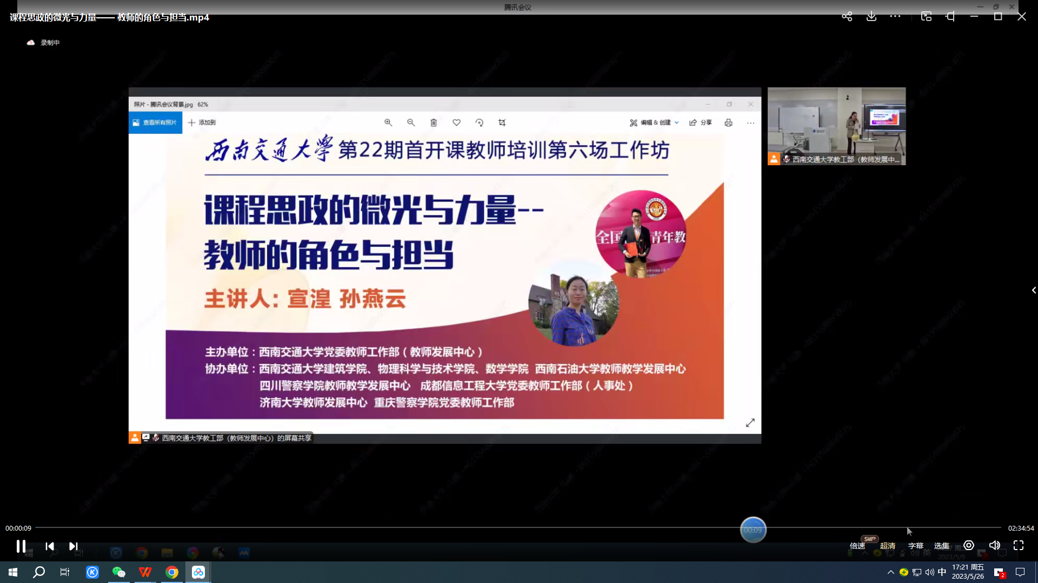This screenshot has height=583, width=1038.
Task: Pause the video playback
Action: coord(21,546)
